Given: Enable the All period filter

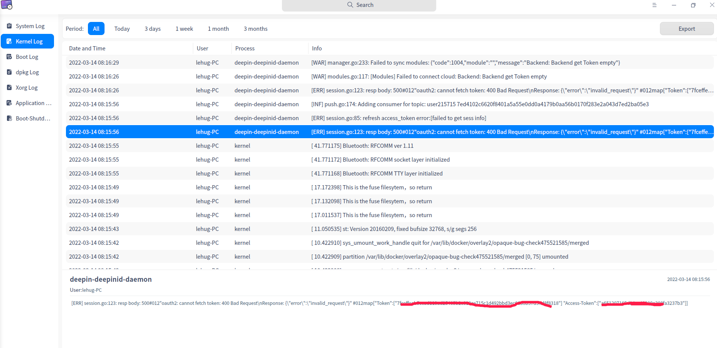Looking at the screenshot, I should coord(96,28).
